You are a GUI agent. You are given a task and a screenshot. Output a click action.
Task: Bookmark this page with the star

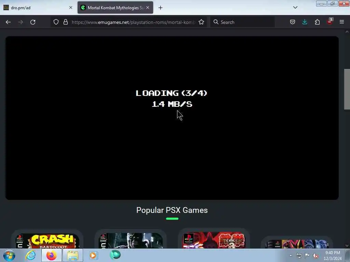(x=201, y=22)
